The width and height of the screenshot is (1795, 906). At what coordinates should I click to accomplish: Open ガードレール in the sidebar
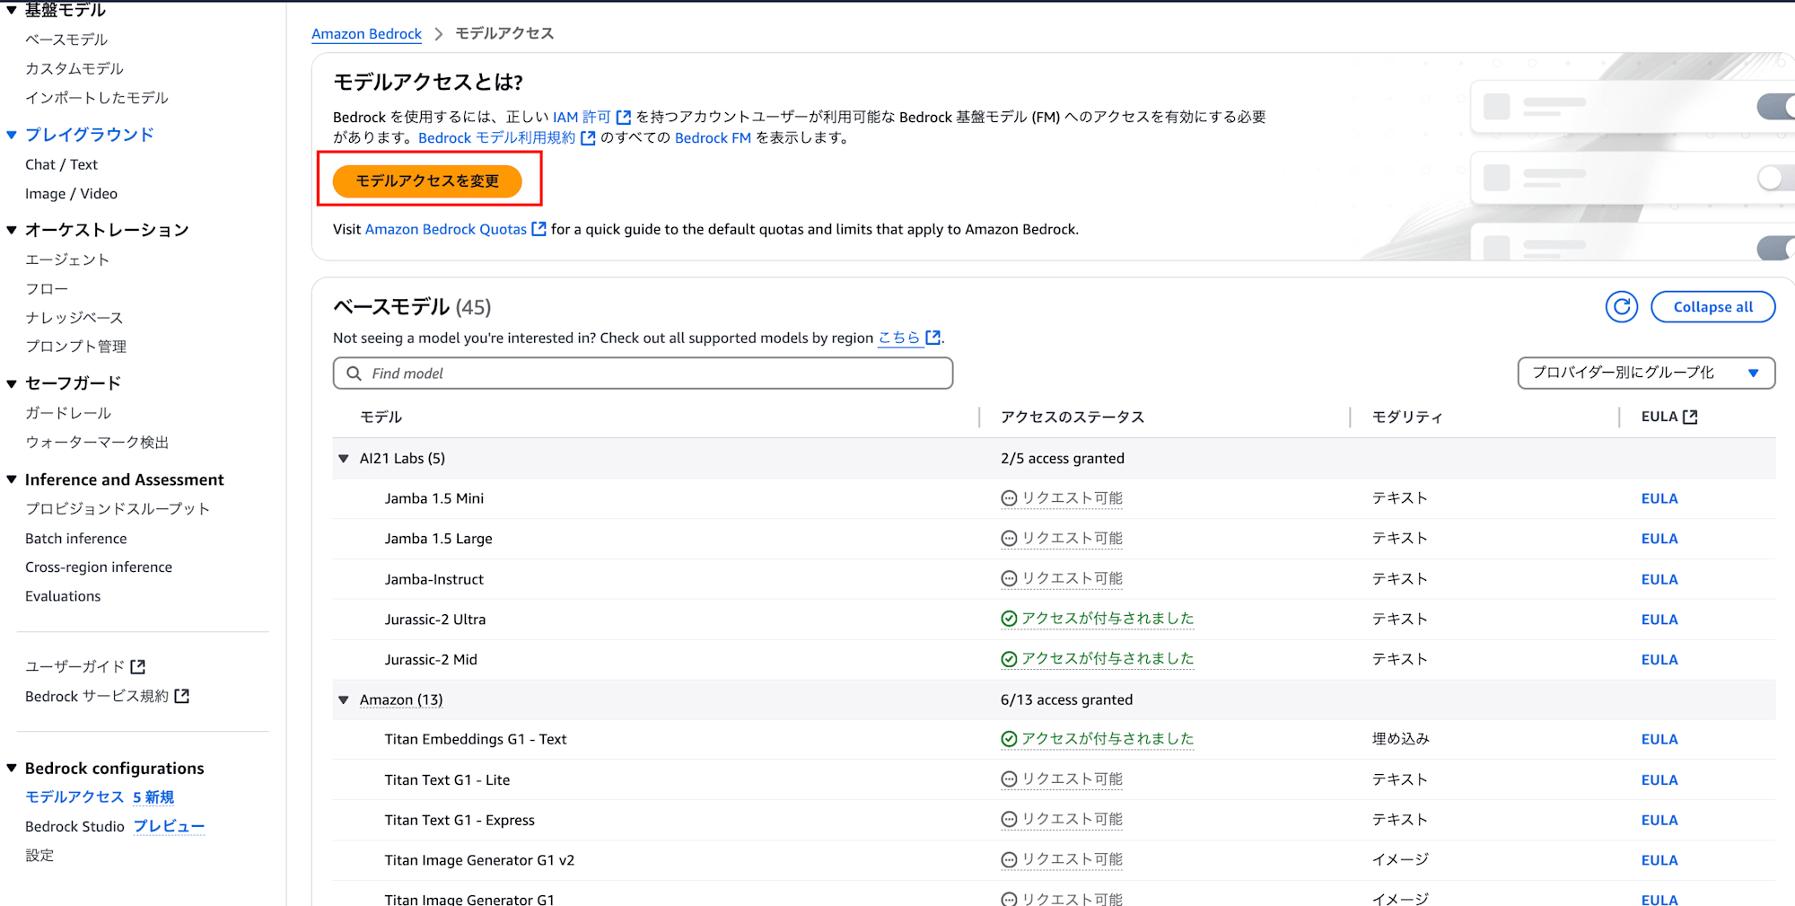point(68,413)
